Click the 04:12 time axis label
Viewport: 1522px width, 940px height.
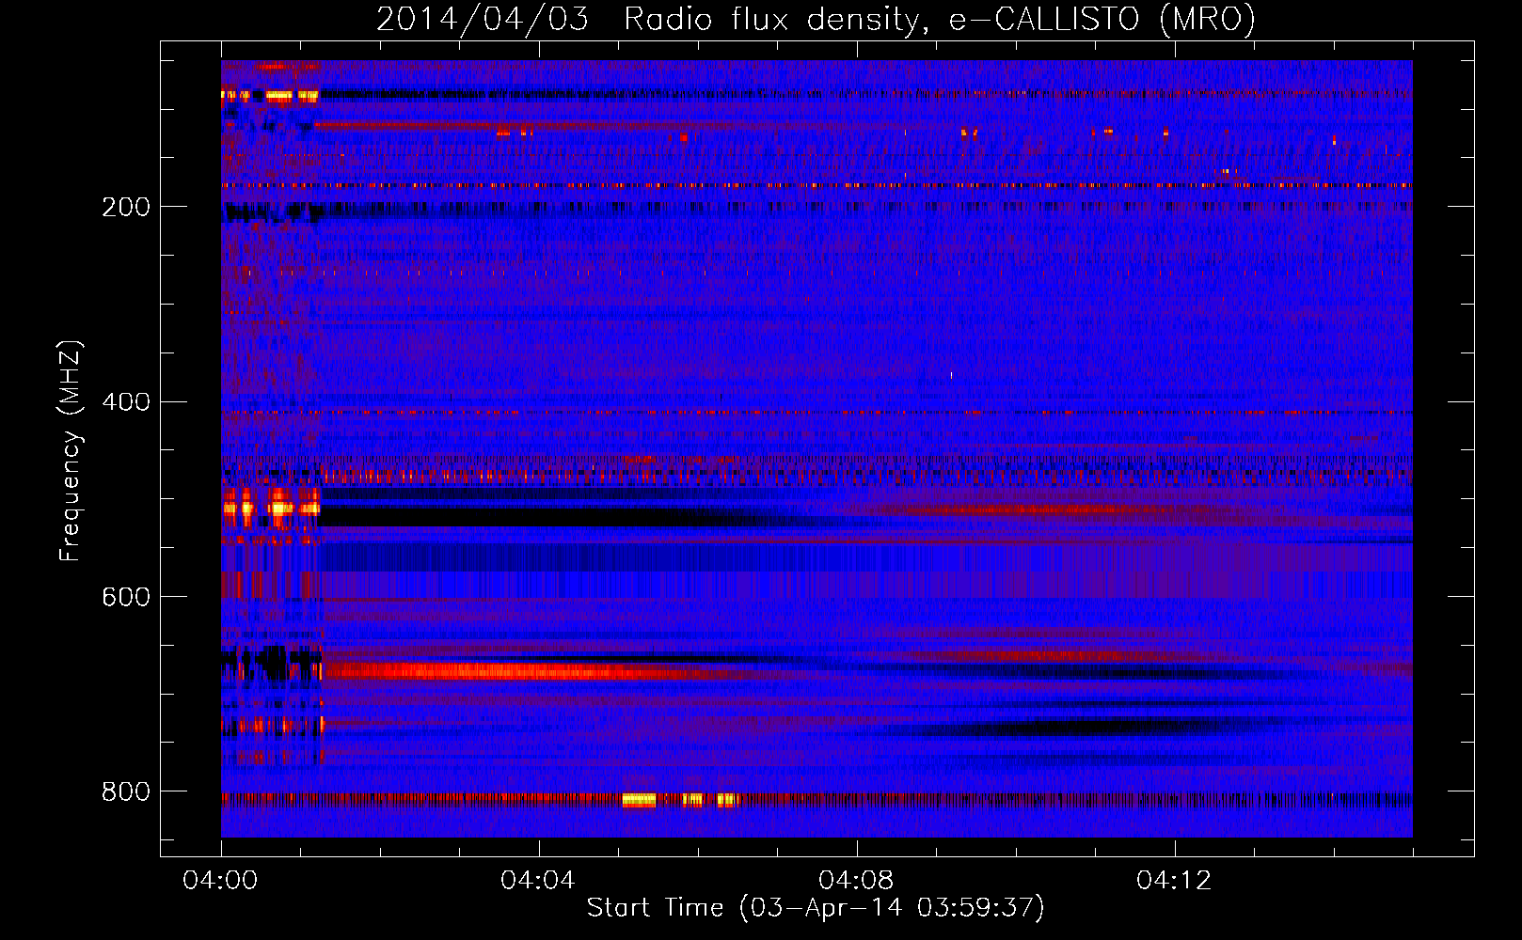(x=1174, y=880)
